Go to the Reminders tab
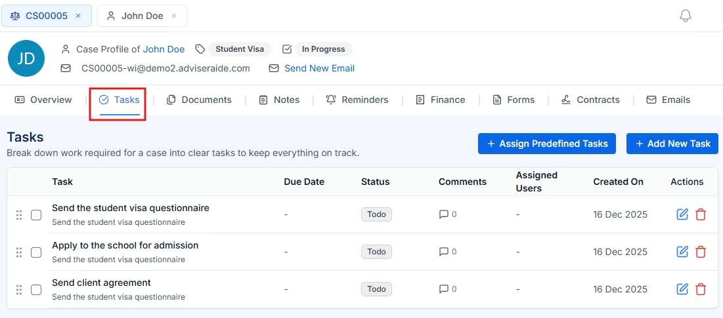723x318 pixels. pos(357,100)
